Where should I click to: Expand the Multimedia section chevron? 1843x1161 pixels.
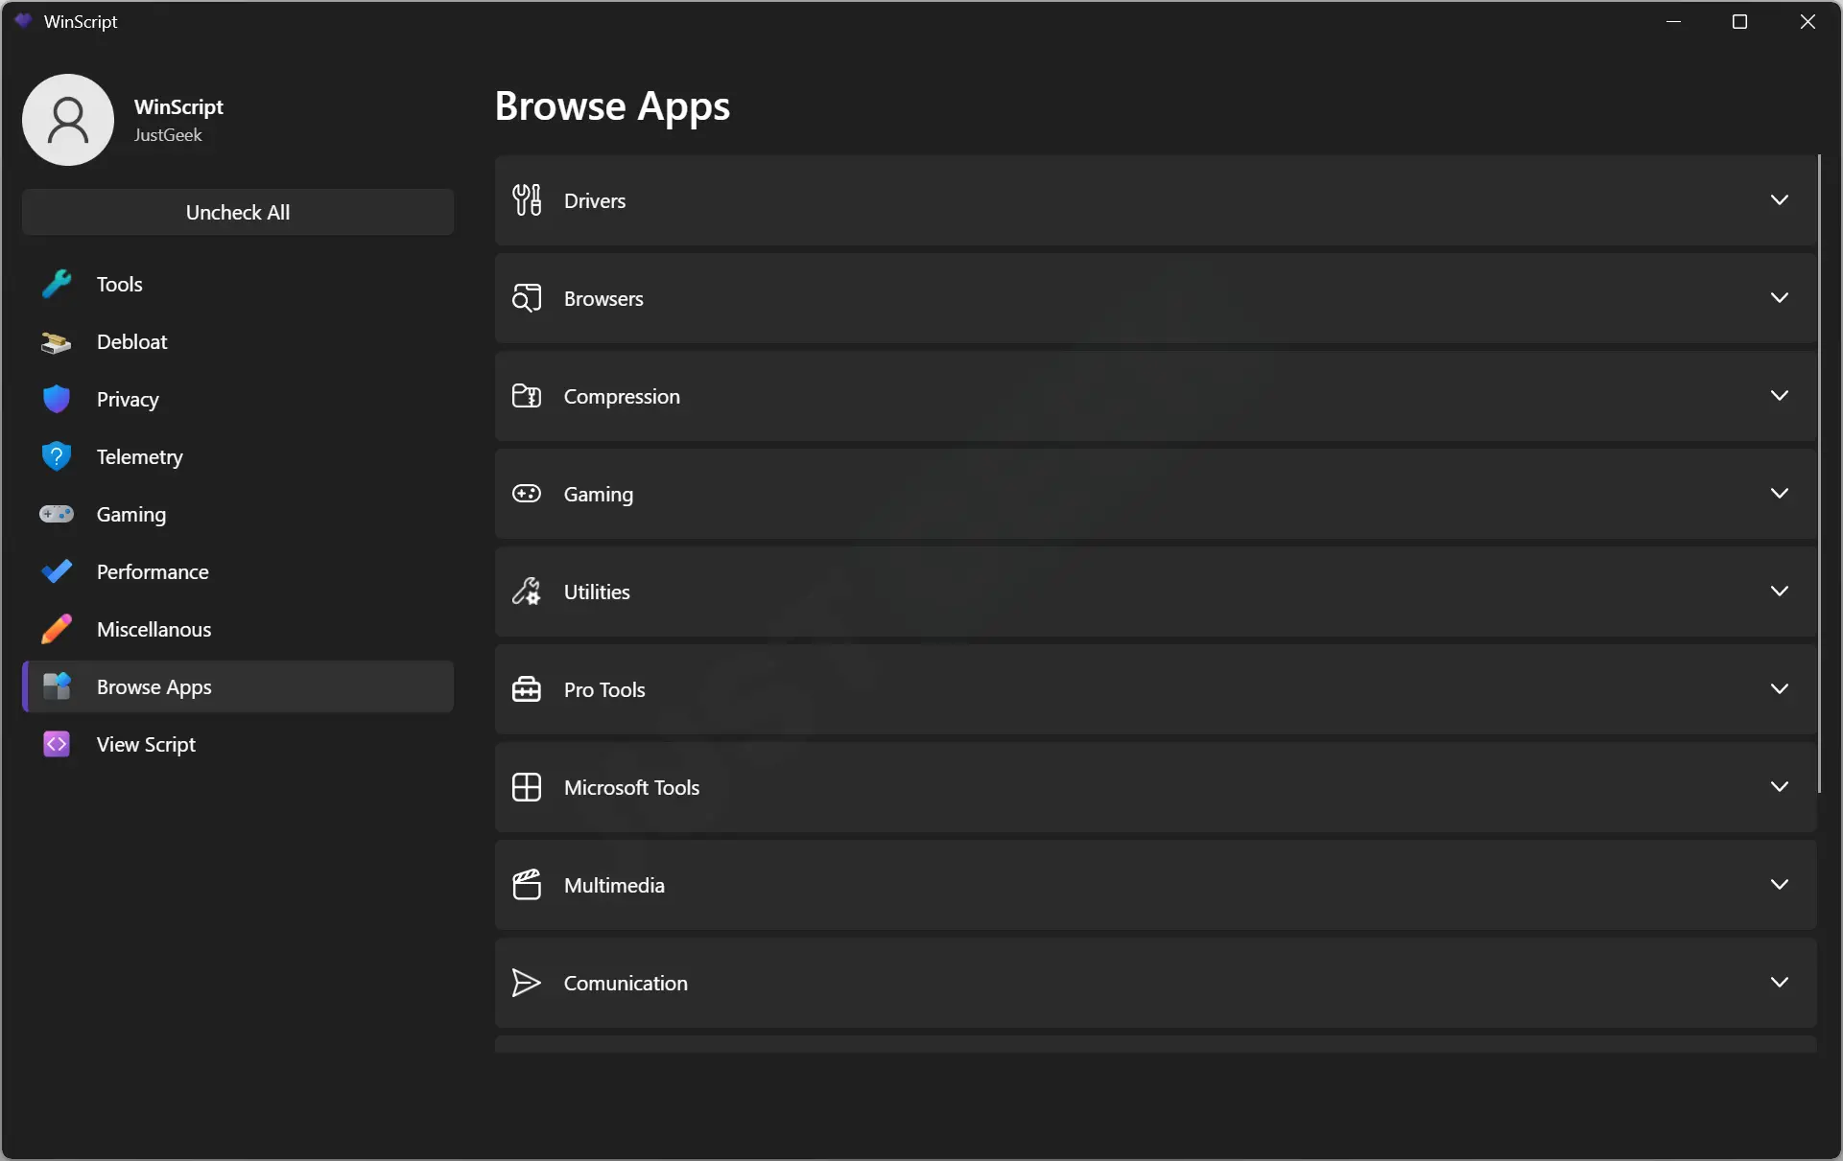(x=1780, y=884)
